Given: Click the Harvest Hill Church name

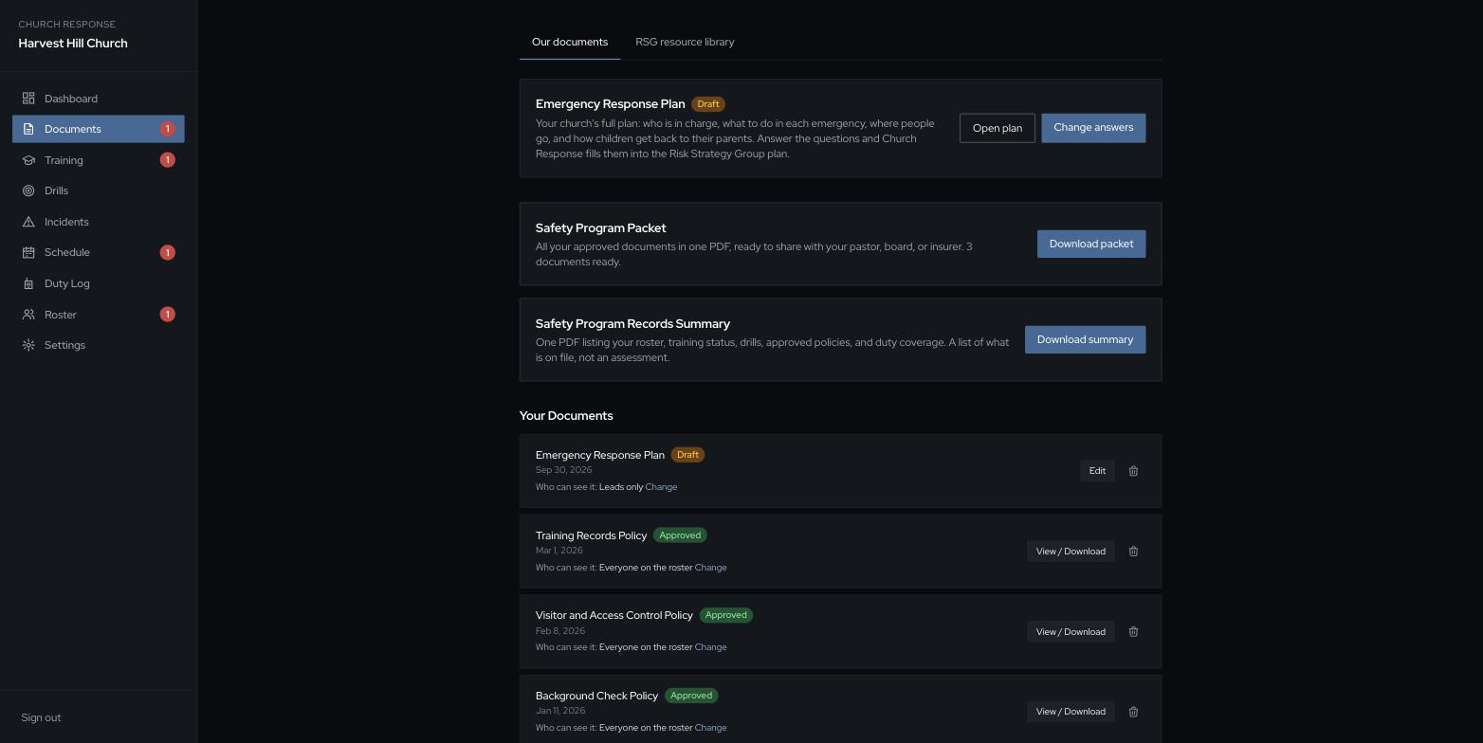Looking at the screenshot, I should (x=73, y=44).
